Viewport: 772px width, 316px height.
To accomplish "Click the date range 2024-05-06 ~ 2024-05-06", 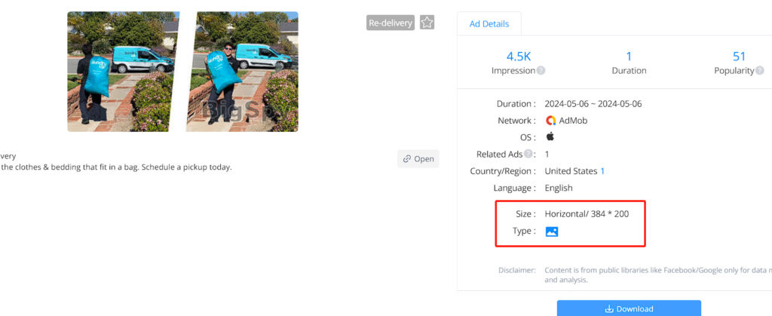I will pos(593,104).
